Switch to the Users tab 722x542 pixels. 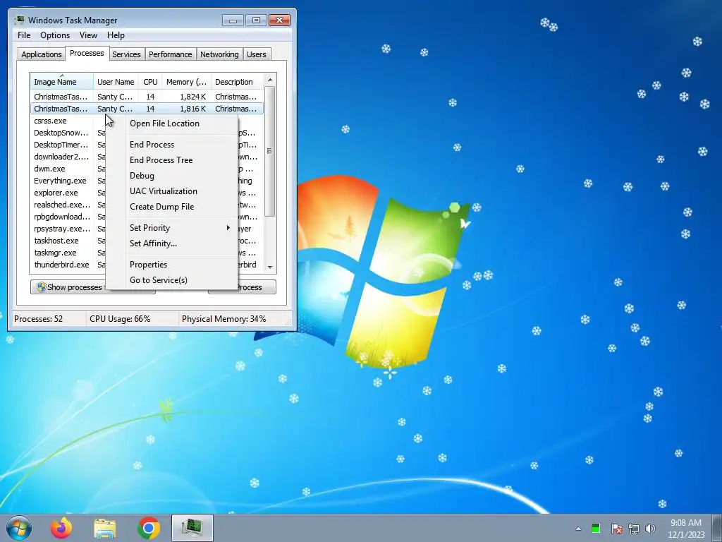click(x=257, y=54)
